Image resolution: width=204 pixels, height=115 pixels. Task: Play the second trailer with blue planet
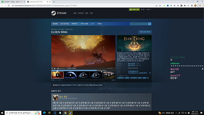(x=70, y=75)
